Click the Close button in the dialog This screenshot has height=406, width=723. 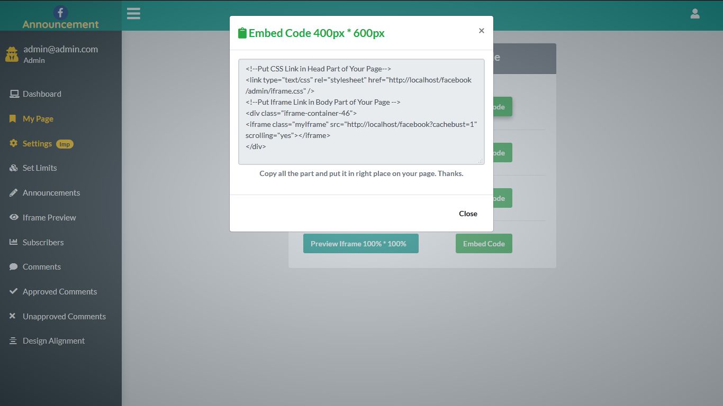[x=467, y=214]
